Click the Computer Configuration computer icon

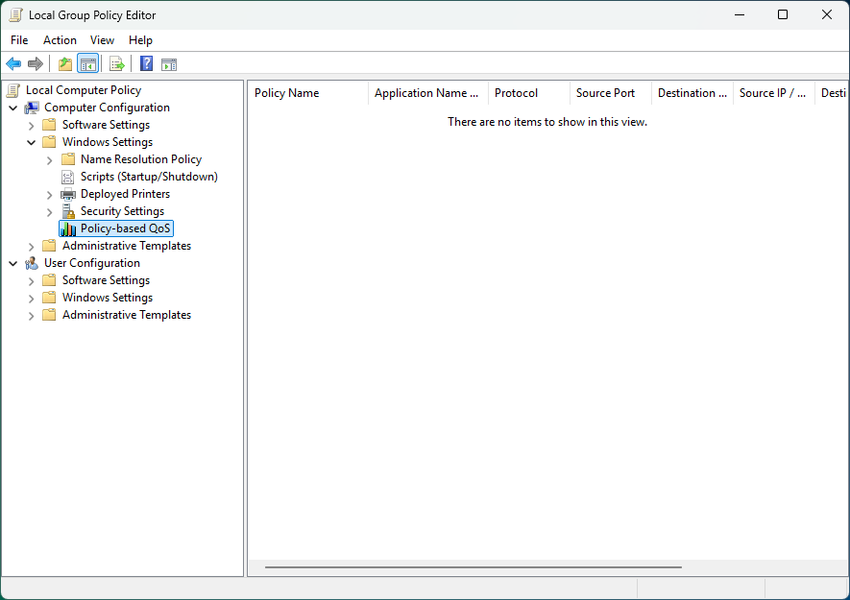pyautogui.click(x=32, y=108)
